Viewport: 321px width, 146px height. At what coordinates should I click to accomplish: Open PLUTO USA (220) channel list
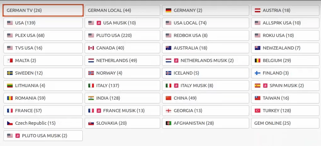(x=123, y=35)
